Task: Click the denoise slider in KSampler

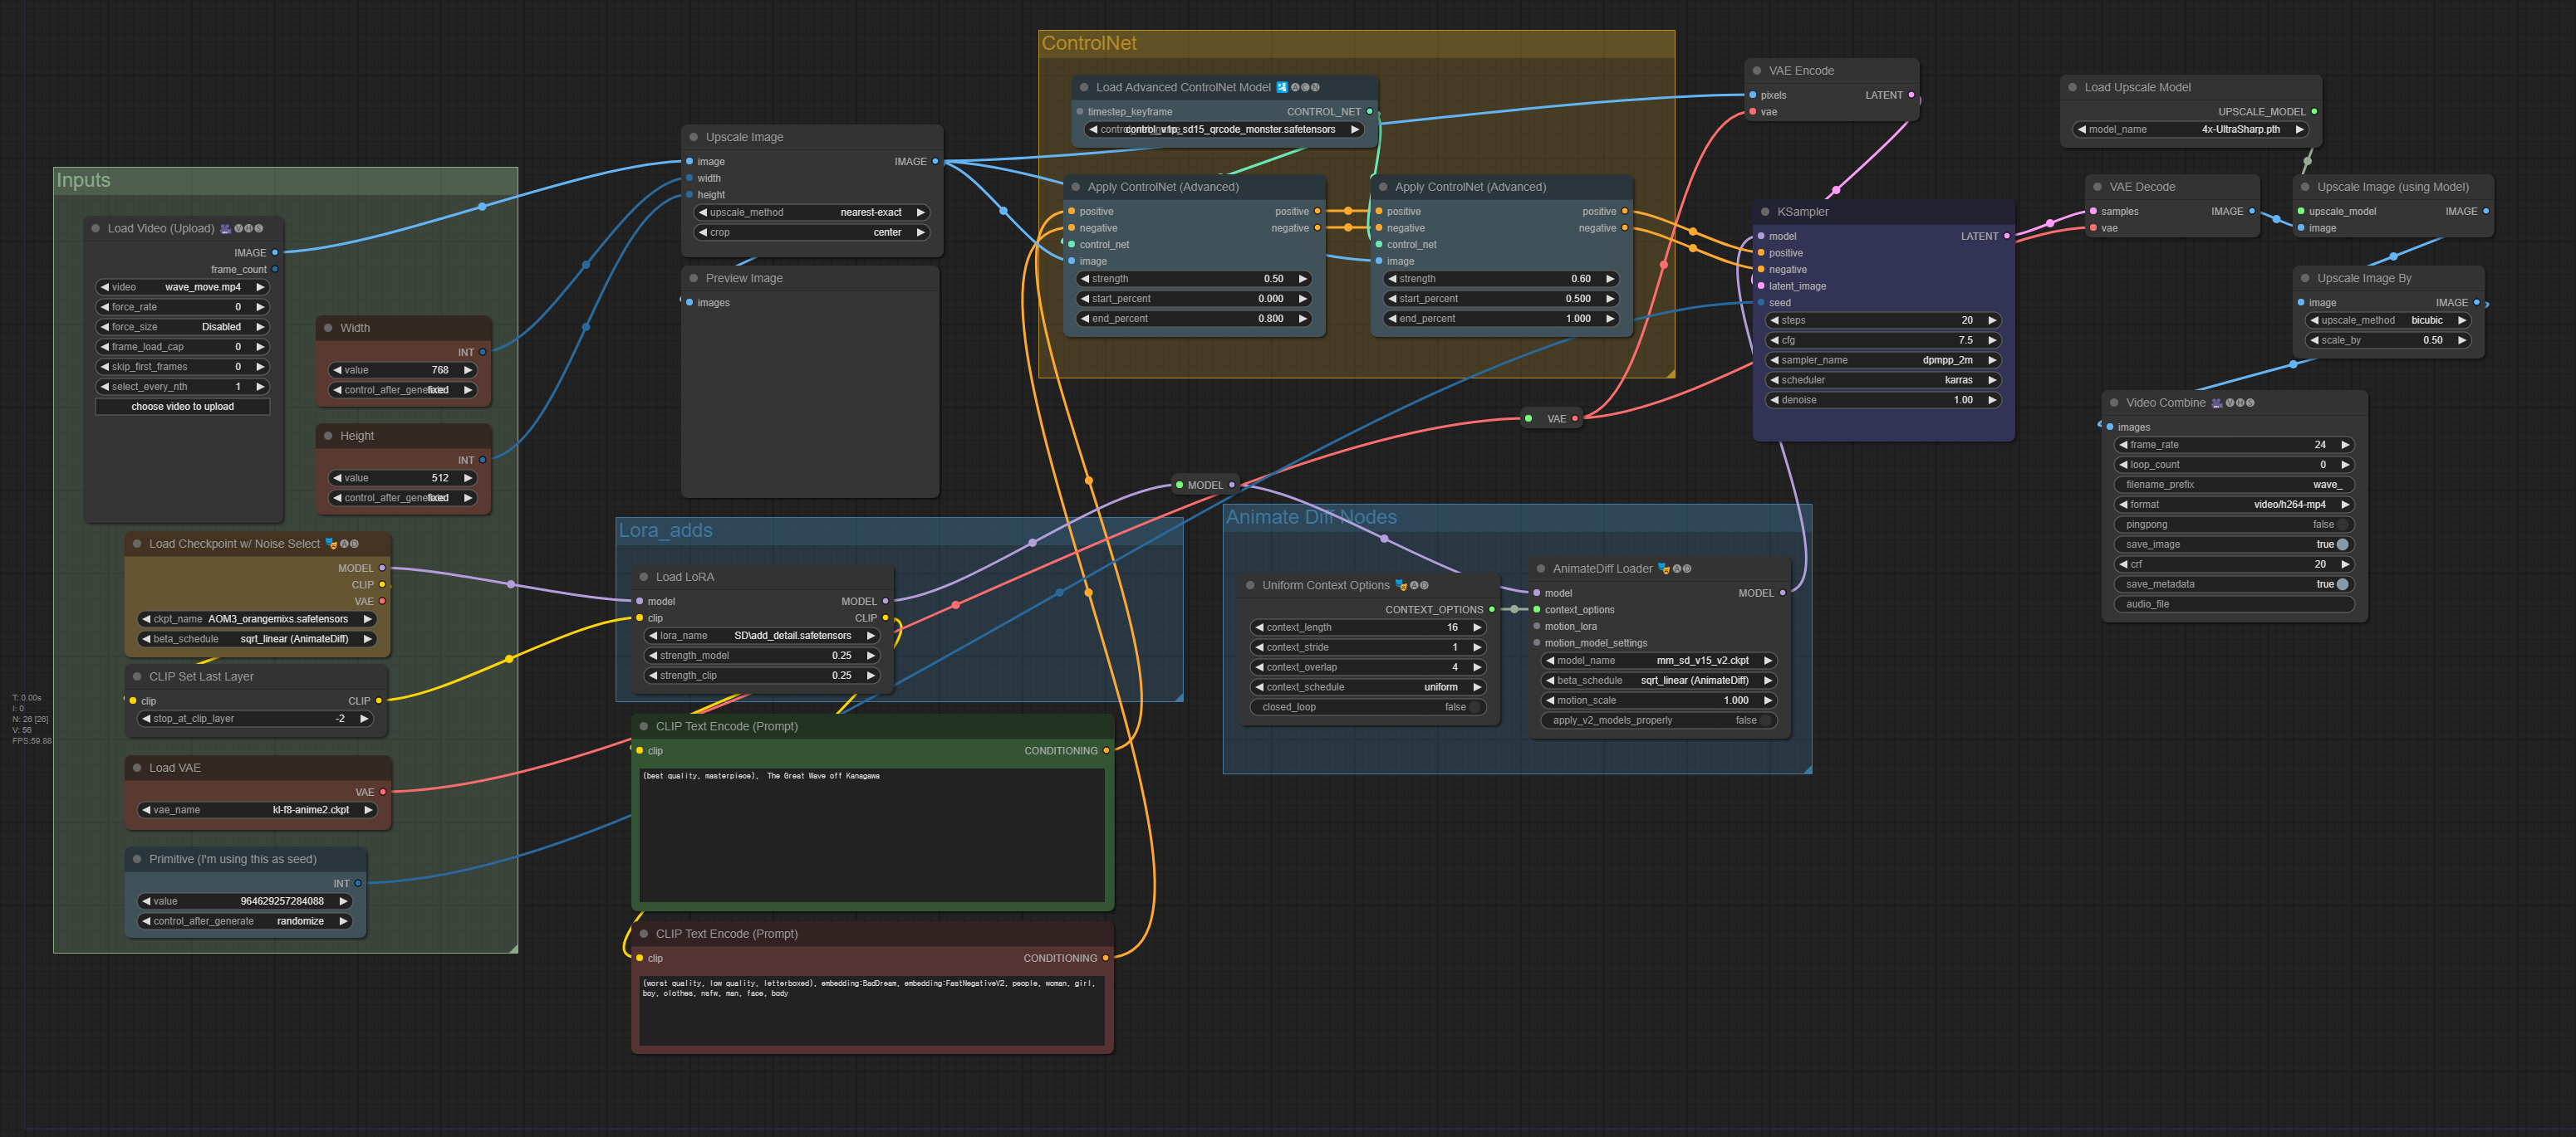Action: (x=1882, y=400)
